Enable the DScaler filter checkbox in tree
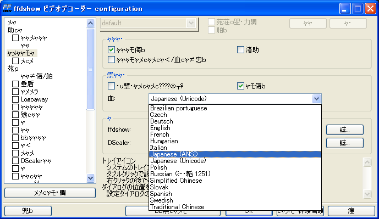The image size is (379, 219). (15, 161)
